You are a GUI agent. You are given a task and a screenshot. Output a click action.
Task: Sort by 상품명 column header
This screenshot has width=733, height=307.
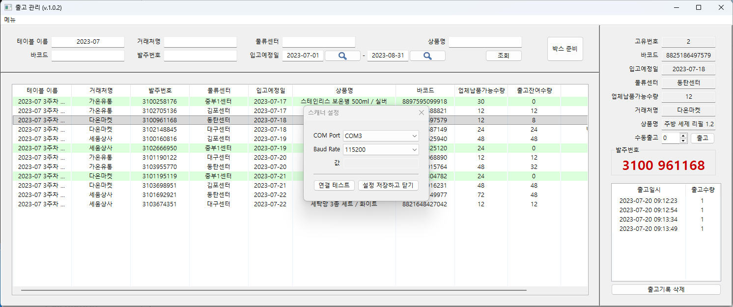(x=344, y=91)
